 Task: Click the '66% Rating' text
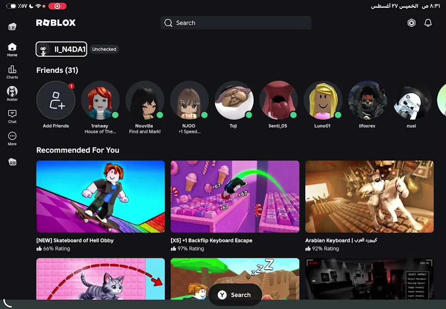[56, 248]
